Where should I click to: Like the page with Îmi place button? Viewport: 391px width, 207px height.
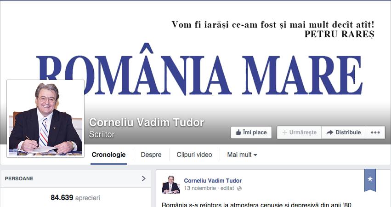251,132
